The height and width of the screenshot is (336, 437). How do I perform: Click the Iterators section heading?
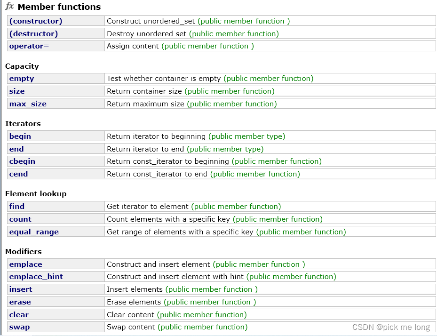(23, 124)
